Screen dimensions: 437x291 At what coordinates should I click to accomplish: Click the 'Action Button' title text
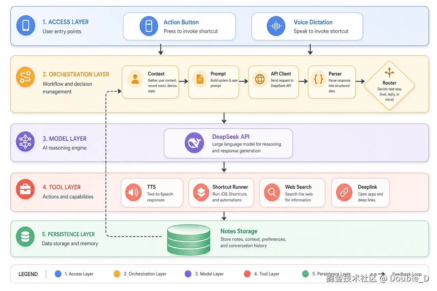coord(181,22)
